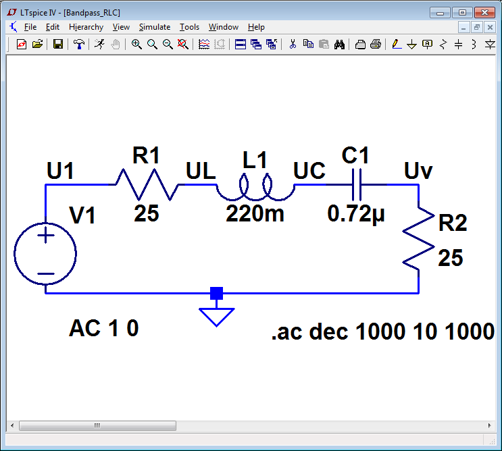Click the Find binoculars icon

coord(340,44)
